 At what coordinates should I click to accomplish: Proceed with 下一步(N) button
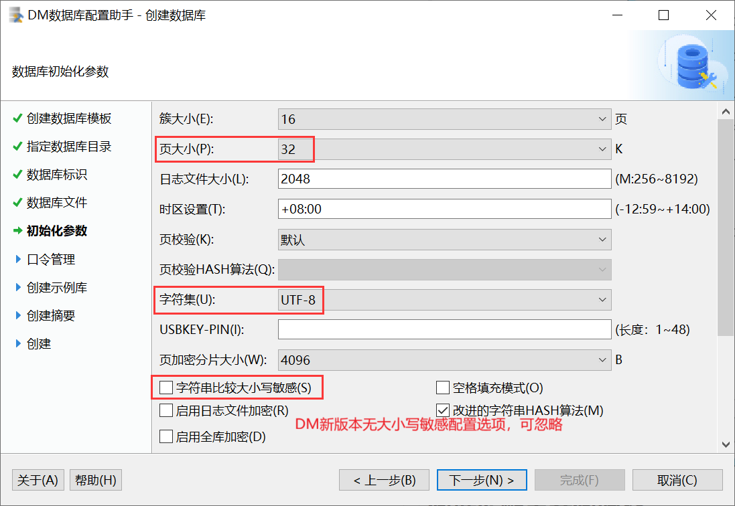[x=482, y=480]
